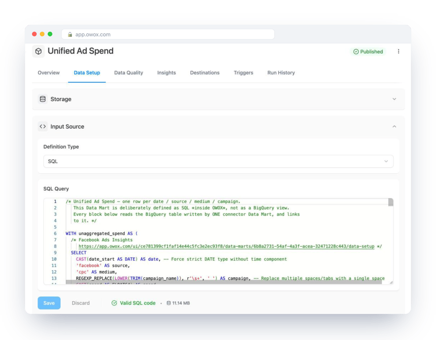Click the CAST(date_start AS DATE) code line

tap(181, 259)
